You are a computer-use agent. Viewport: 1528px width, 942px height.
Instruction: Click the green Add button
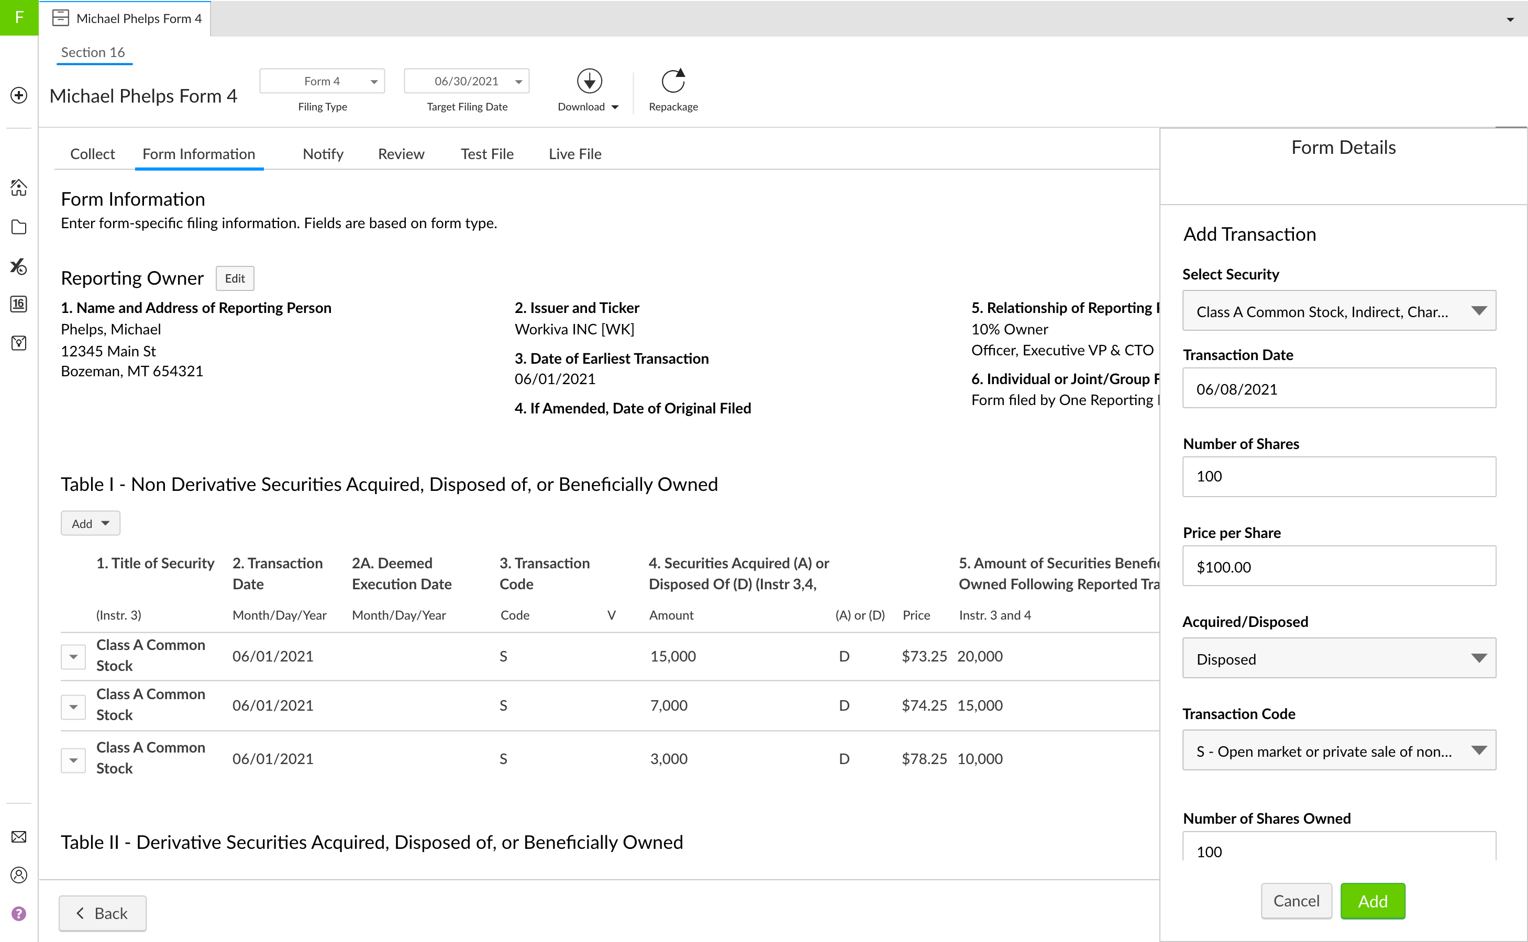click(1373, 901)
